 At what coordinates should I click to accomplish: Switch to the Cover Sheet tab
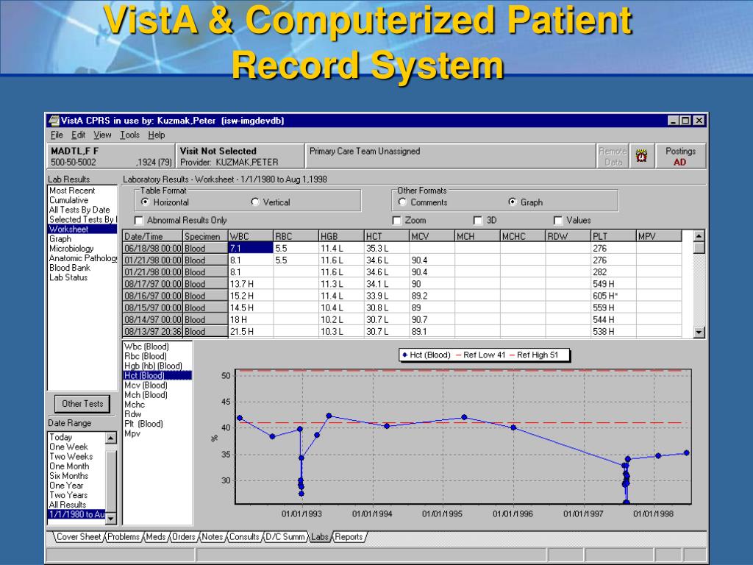78,536
